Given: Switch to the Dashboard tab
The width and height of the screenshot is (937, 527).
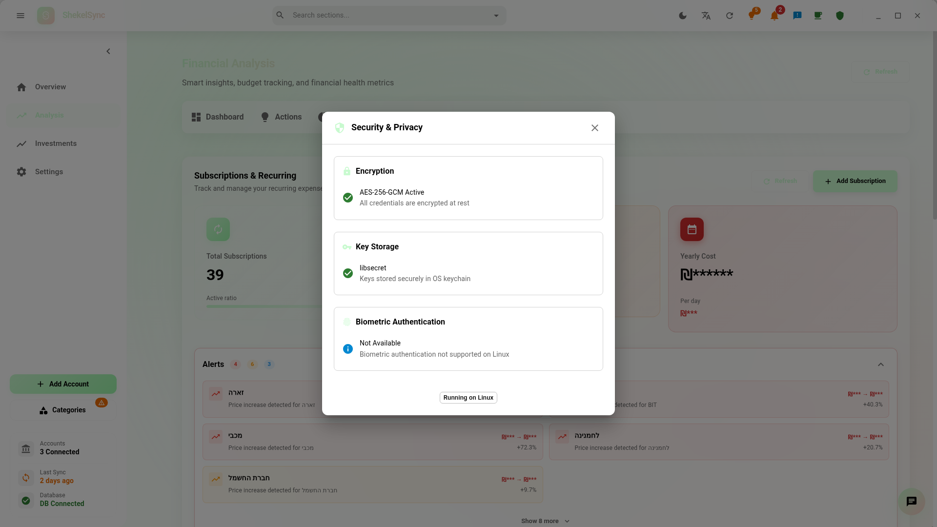Looking at the screenshot, I should (x=218, y=117).
